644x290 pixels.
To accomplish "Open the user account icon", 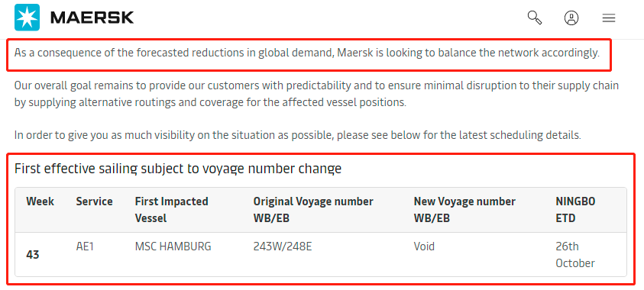I will click(571, 18).
